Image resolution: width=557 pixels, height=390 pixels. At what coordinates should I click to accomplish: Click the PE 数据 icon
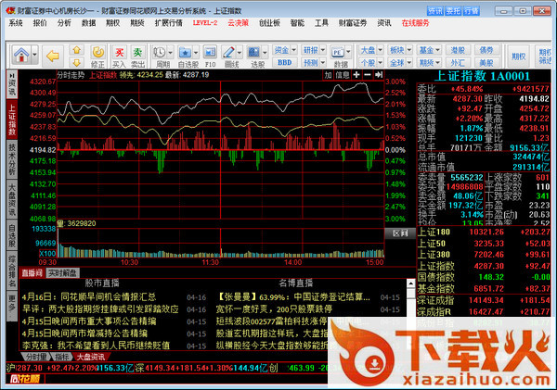(337, 53)
